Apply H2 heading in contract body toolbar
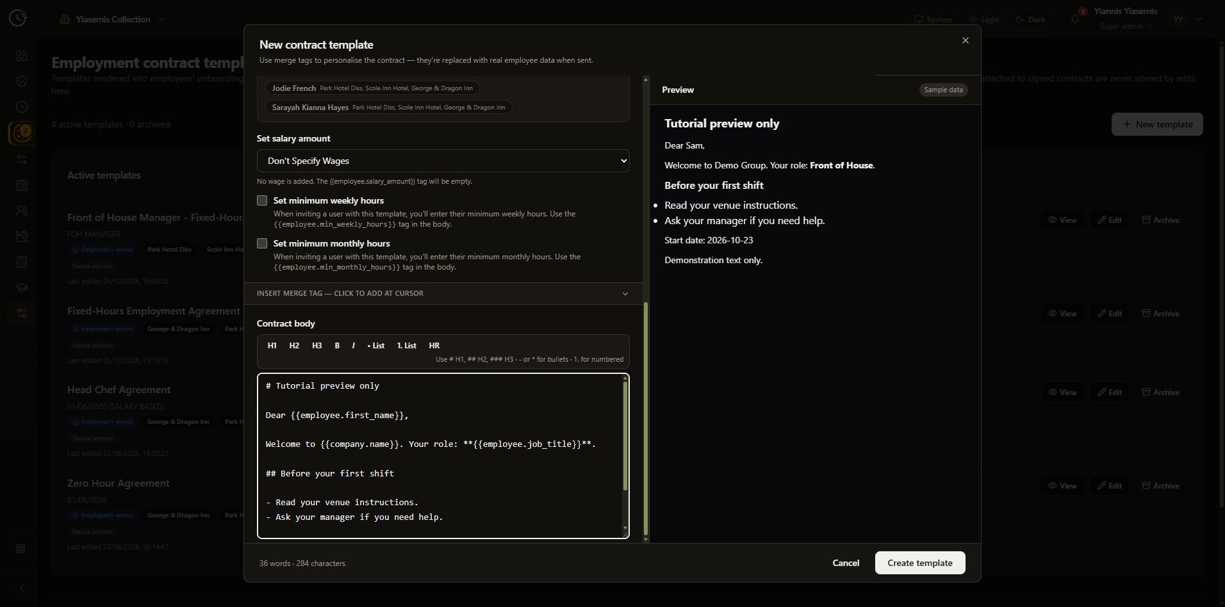1225x607 pixels. (294, 346)
